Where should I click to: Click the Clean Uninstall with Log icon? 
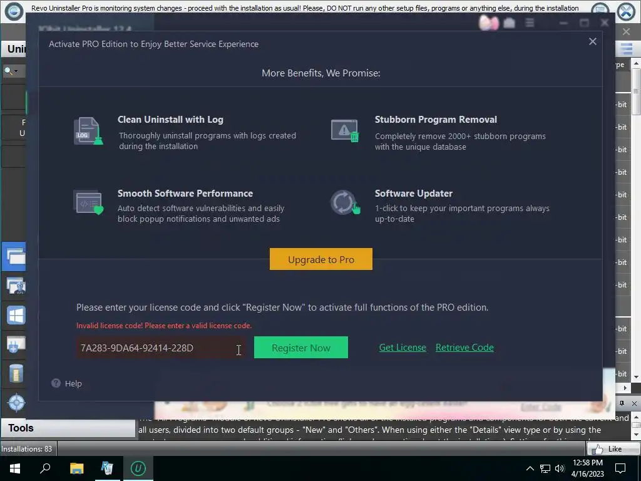[x=88, y=131]
